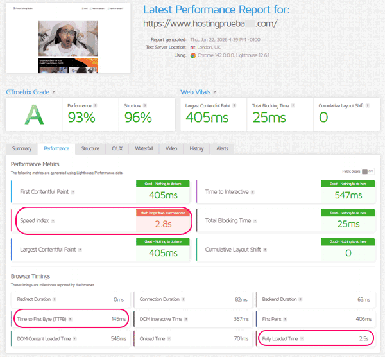This screenshot has width=385, height=357.
Task: Click the Total Blocking Time metric help icon
Action: tap(257, 221)
